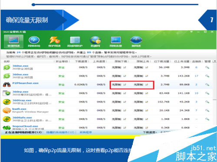Open the 网络连接 monitor icon
Viewport: 217px width, 162px height.
[x=116, y=41]
